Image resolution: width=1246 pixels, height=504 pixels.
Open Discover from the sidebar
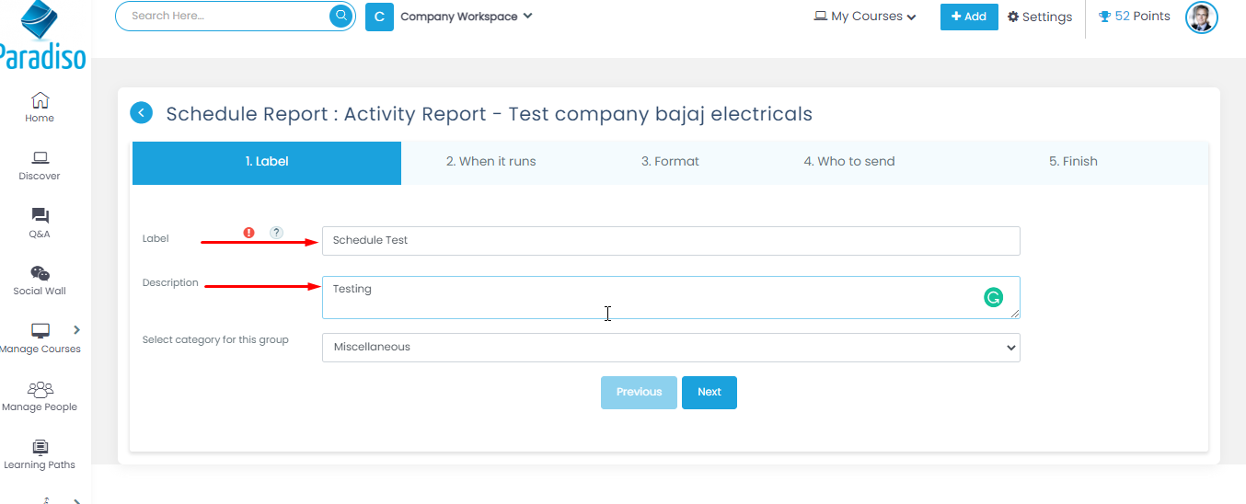pyautogui.click(x=40, y=158)
